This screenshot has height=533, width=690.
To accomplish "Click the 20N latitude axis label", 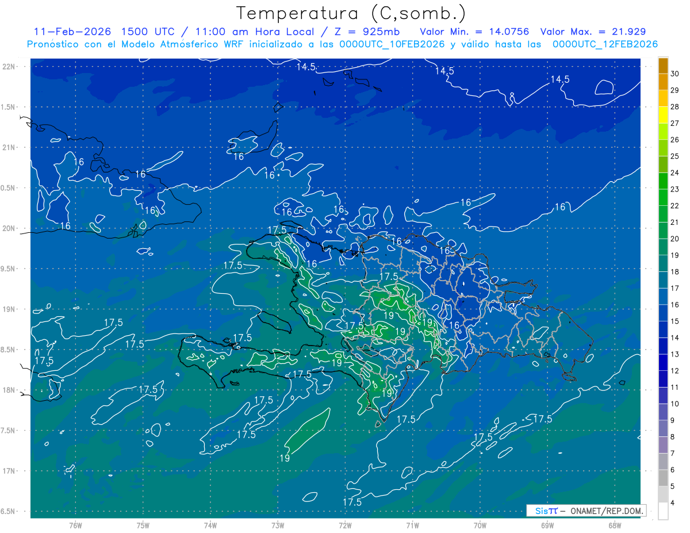I will tap(10, 228).
